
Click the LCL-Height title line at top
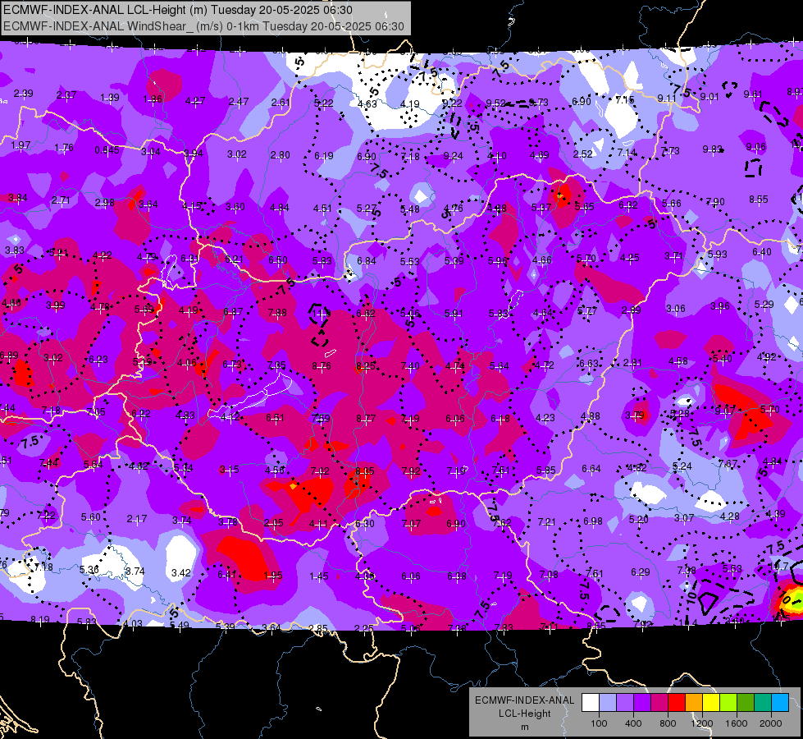tap(178, 10)
